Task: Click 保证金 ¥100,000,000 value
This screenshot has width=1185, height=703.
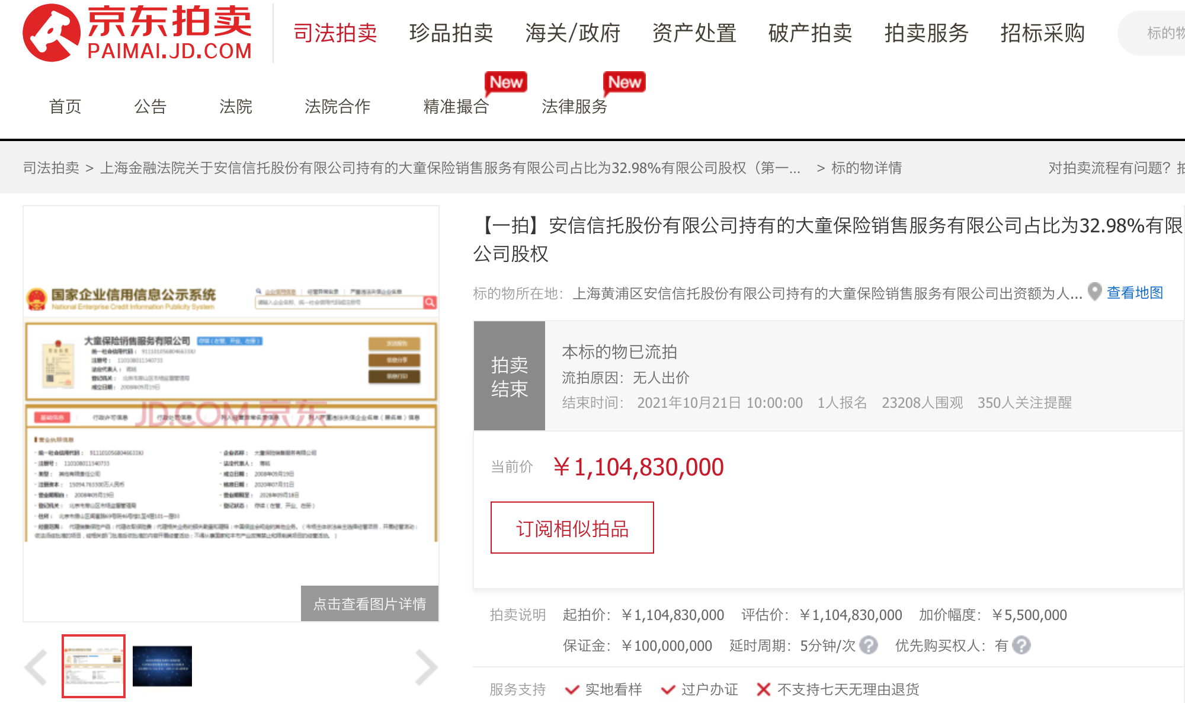Action: click(667, 646)
